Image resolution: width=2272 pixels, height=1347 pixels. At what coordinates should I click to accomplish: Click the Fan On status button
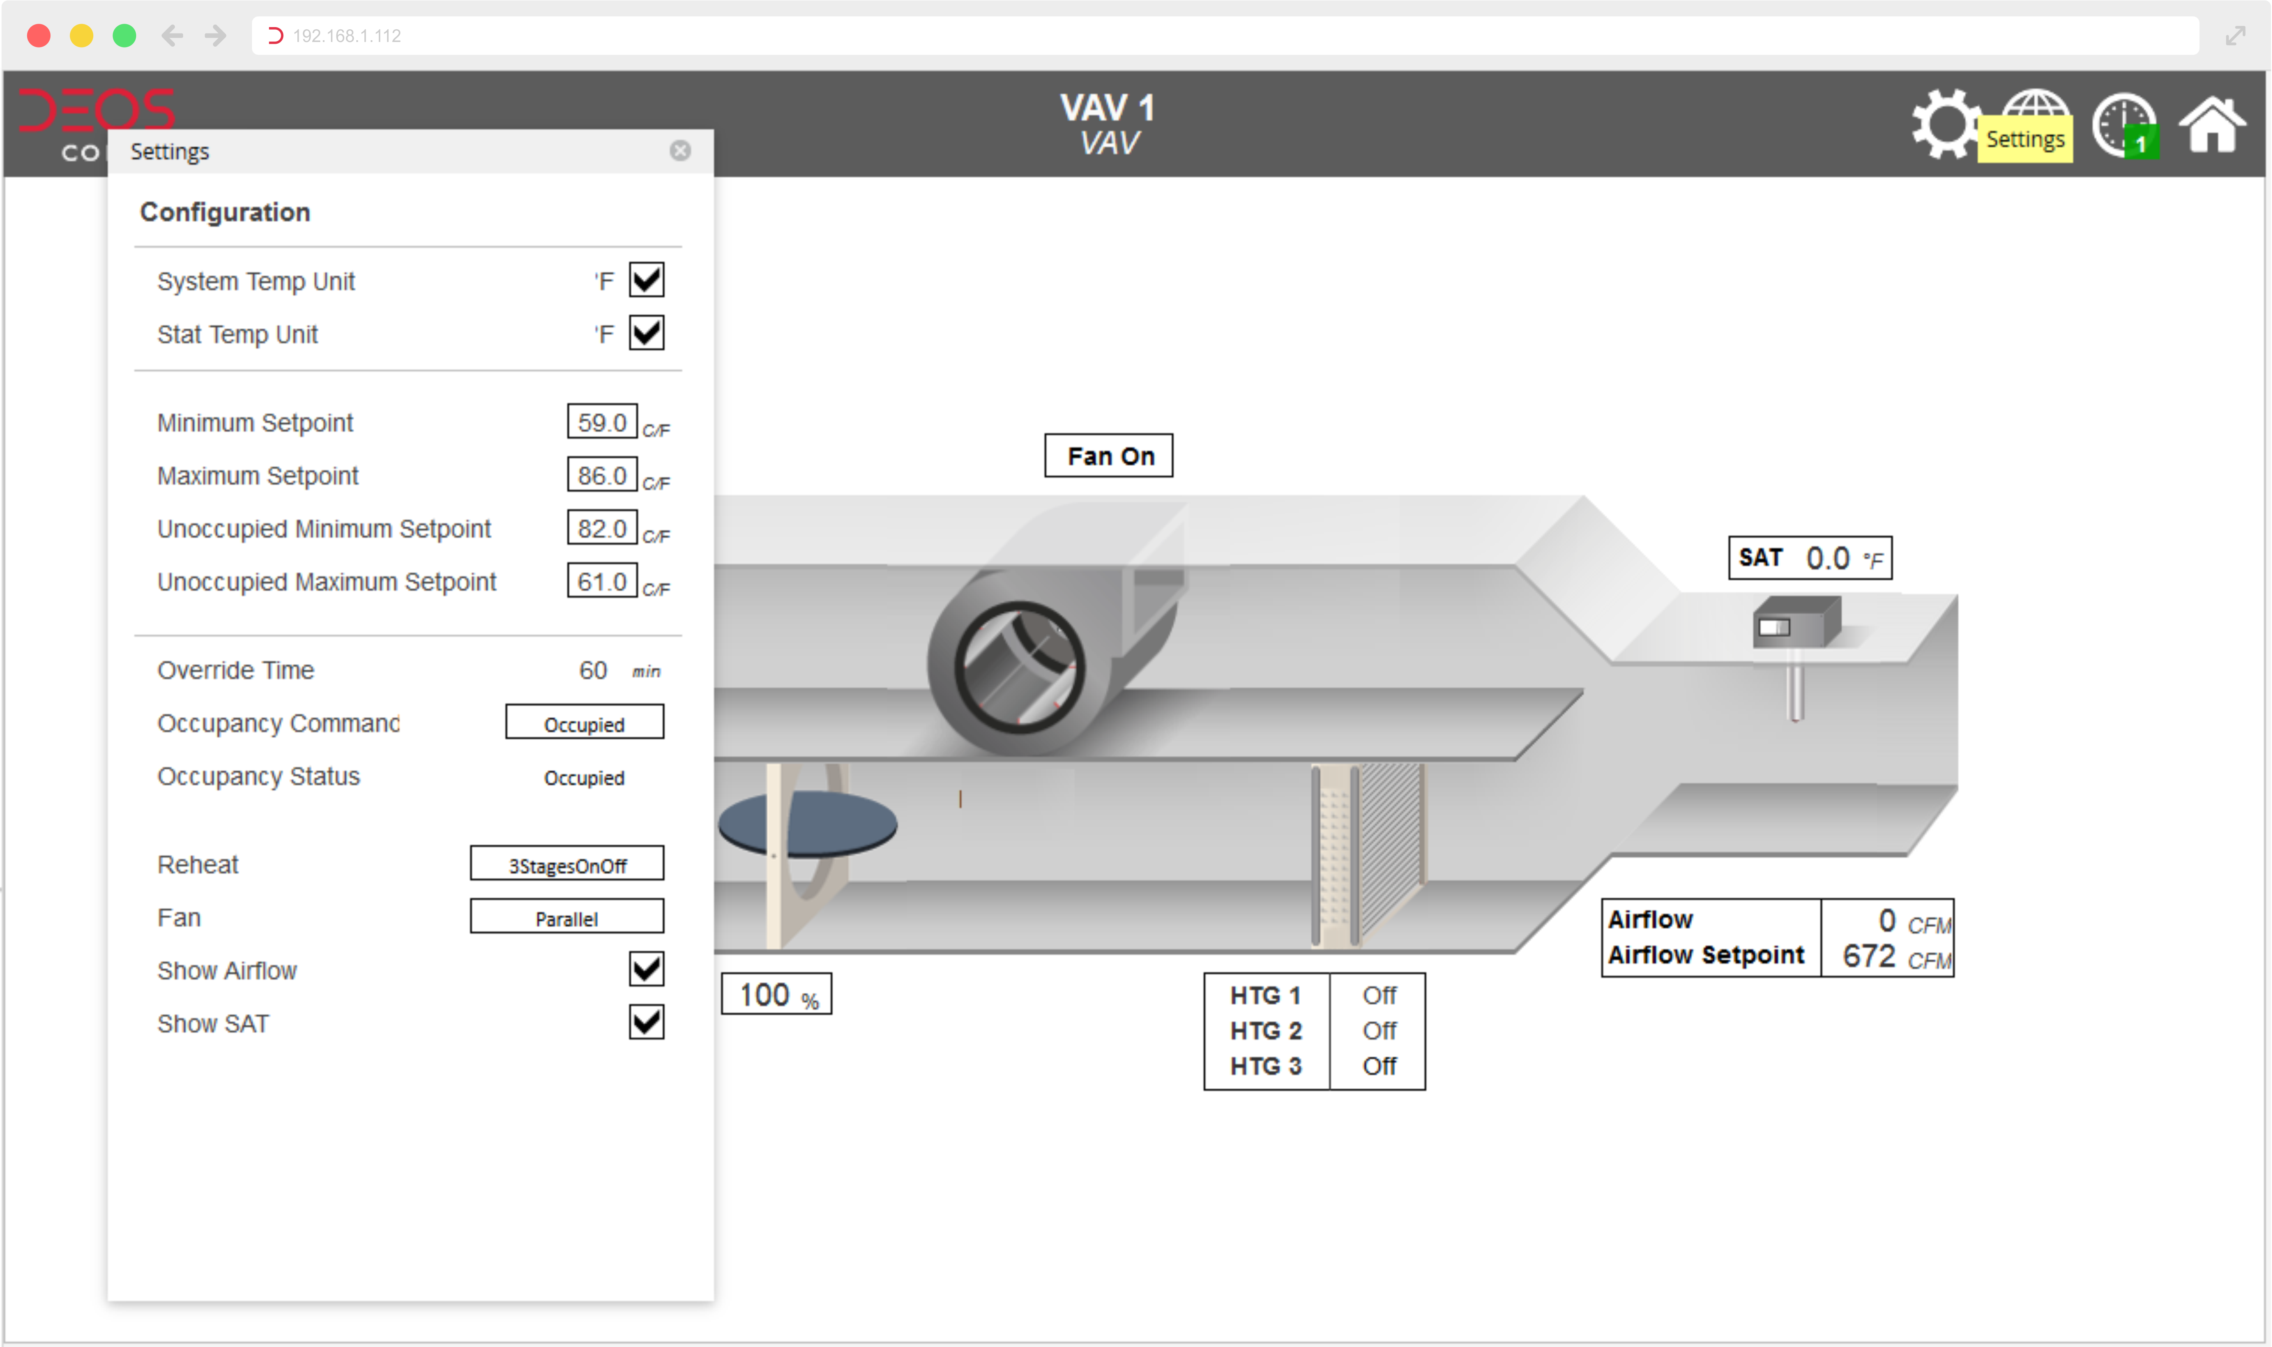1108,456
